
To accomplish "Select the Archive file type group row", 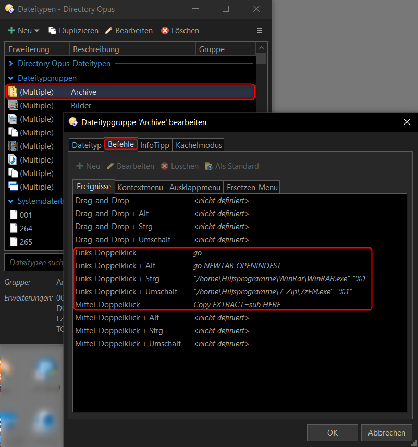I will (x=131, y=92).
